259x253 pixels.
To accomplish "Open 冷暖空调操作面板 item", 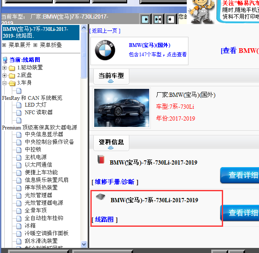I will (x=46, y=233).
